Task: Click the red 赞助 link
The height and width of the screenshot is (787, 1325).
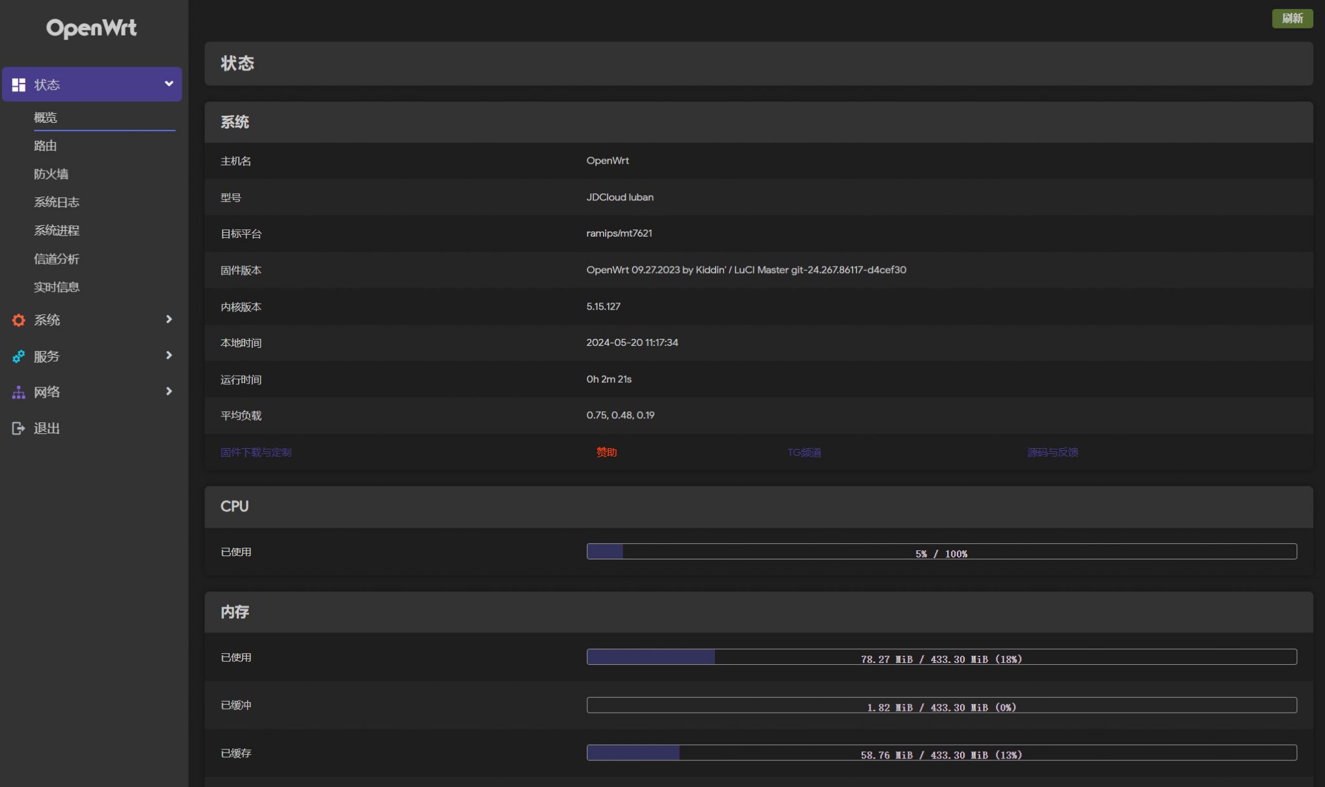Action: pos(606,452)
